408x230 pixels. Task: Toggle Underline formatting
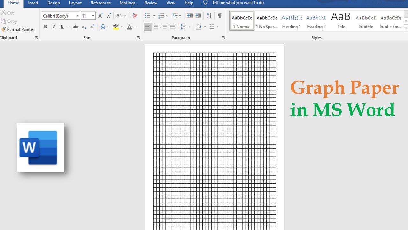pyautogui.click(x=62, y=27)
